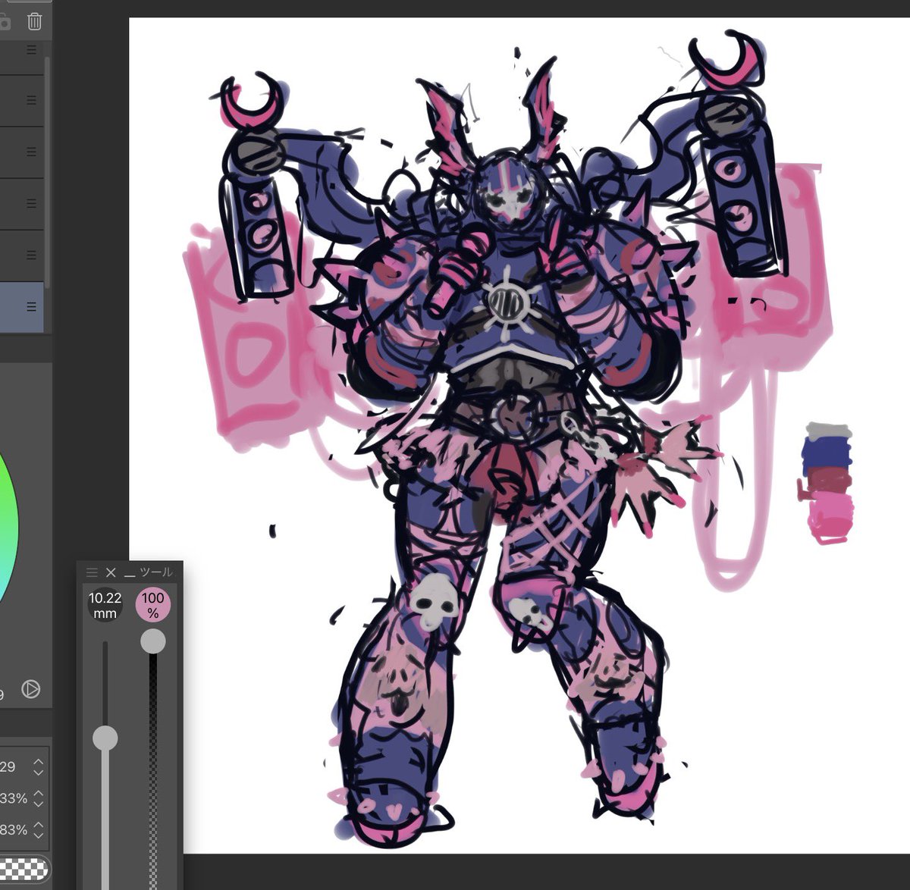Increase the 33% value with its up arrow
The width and height of the screenshot is (910, 890).
click(x=39, y=794)
